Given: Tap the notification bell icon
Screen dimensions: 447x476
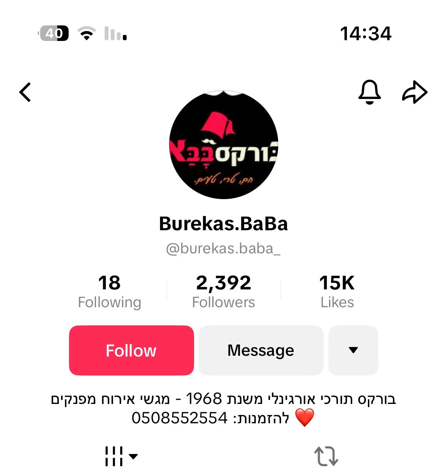Looking at the screenshot, I should (369, 92).
